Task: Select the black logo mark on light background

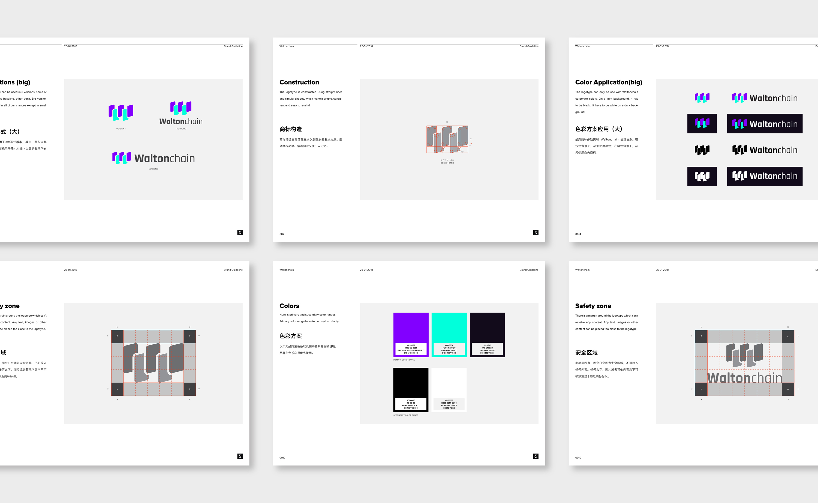Action: [702, 150]
